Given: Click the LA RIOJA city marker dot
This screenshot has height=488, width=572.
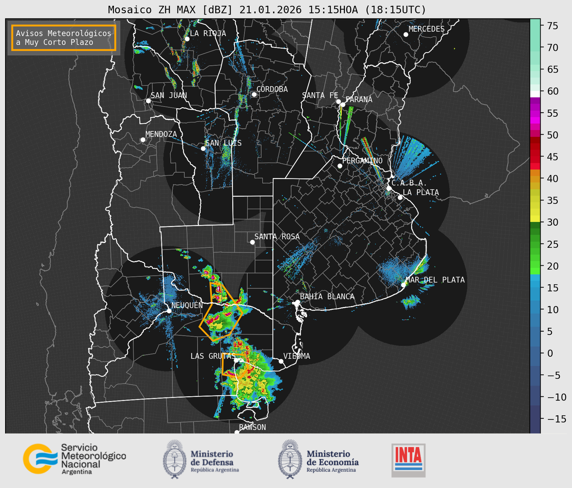Looking at the screenshot, I should [187, 39].
